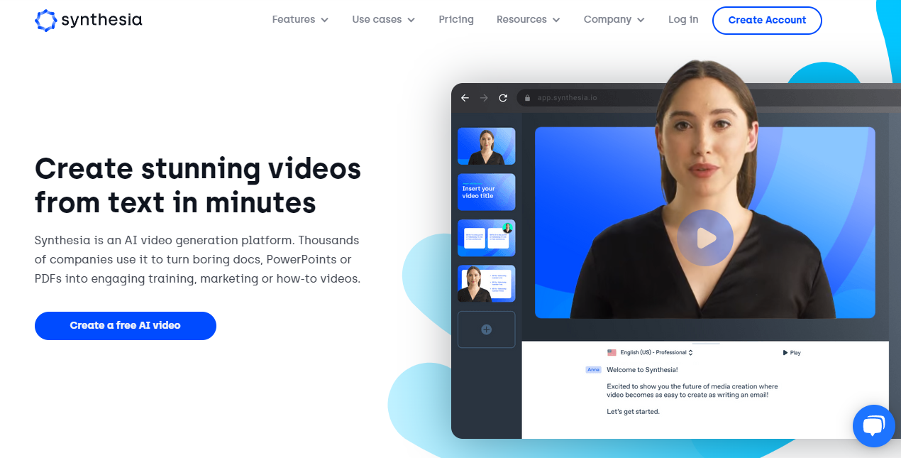Select the third slide thumbnail with two cards

pos(487,238)
